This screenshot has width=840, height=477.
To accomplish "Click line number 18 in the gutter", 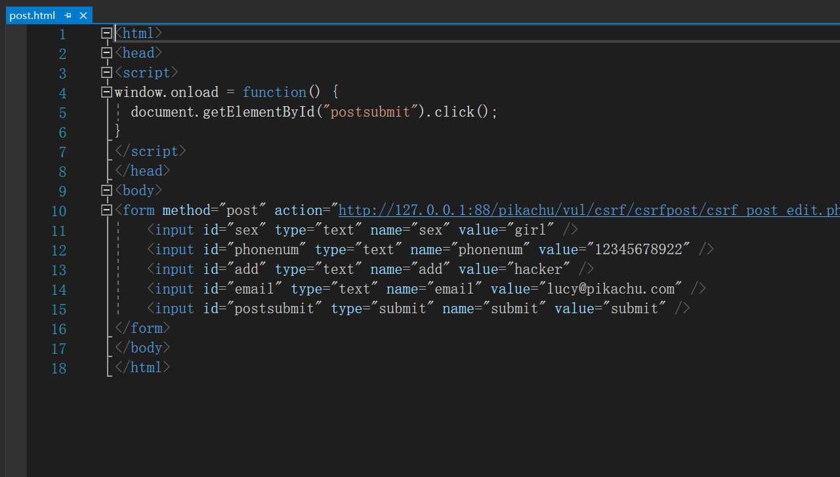I will click(x=58, y=368).
